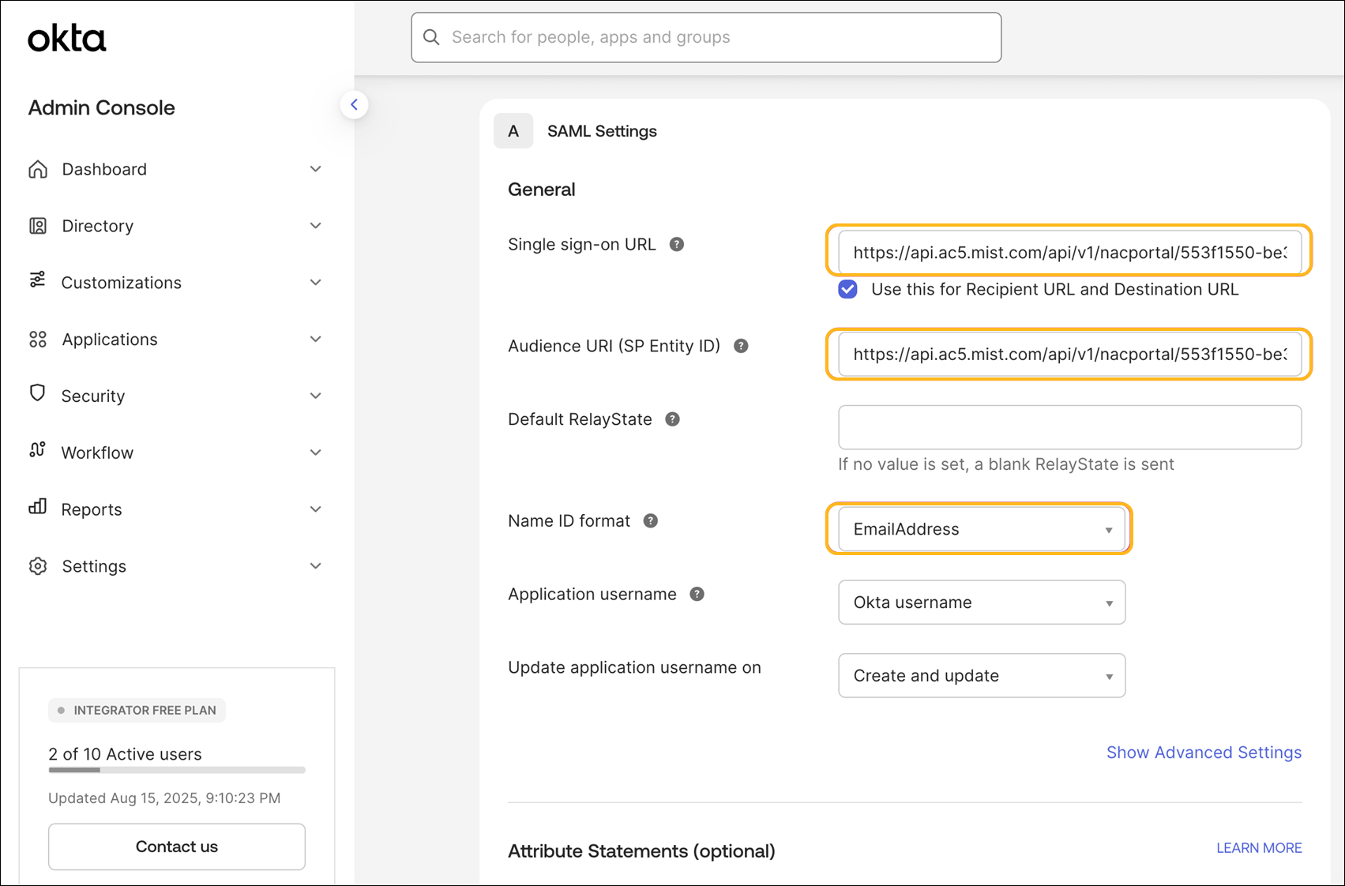This screenshot has width=1345, height=886.
Task: Open the Application username dropdown
Action: 981,603
